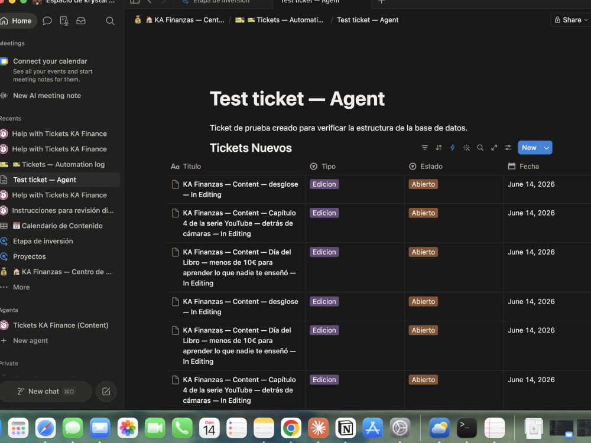
Task: Open App Store from the Dock
Action: pos(373,428)
